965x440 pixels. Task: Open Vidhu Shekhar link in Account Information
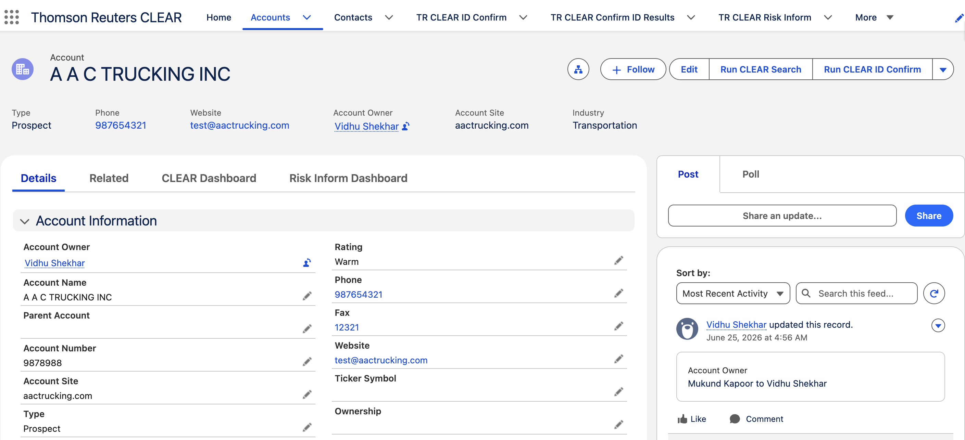click(55, 263)
